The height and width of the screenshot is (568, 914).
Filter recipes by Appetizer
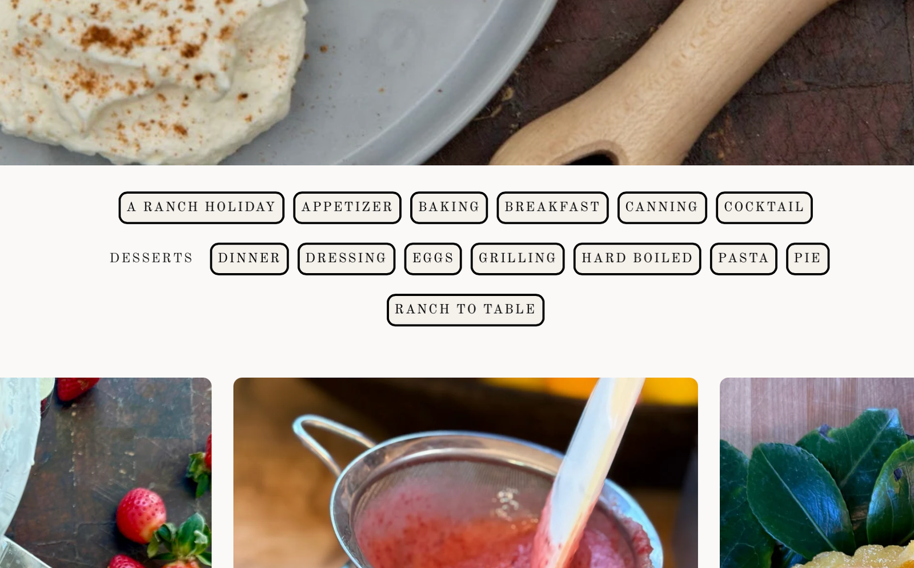point(347,207)
